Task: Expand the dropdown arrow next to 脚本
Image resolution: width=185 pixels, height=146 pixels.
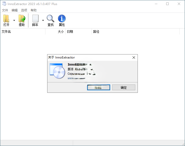Action: click(43, 20)
